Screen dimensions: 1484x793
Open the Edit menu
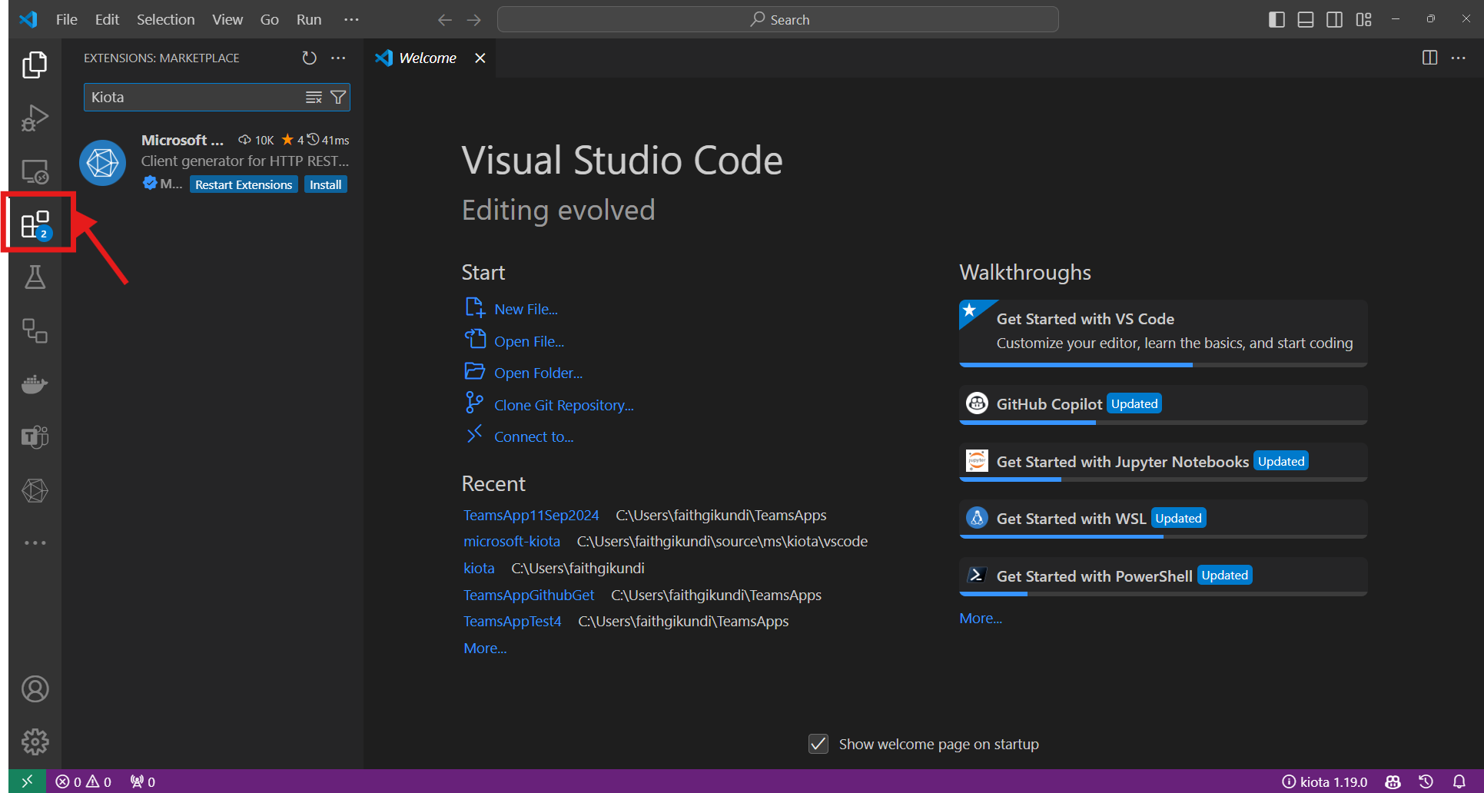(x=107, y=20)
